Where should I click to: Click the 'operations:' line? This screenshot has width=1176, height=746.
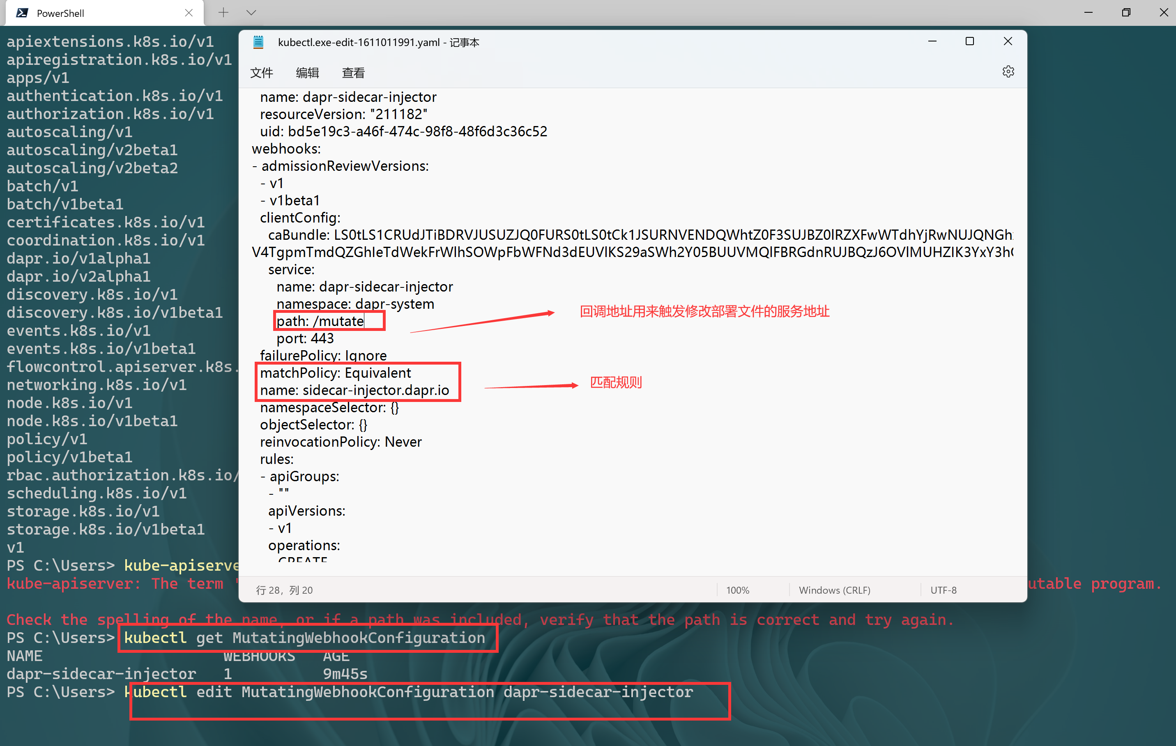(304, 545)
